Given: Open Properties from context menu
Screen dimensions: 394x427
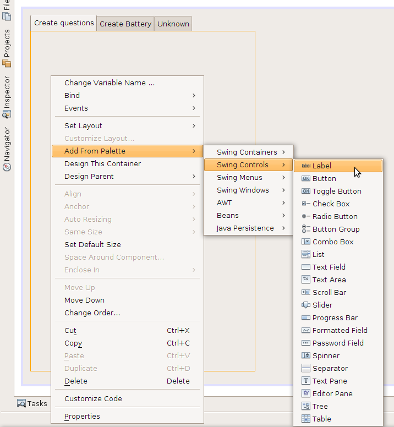Looking at the screenshot, I should (127, 416).
